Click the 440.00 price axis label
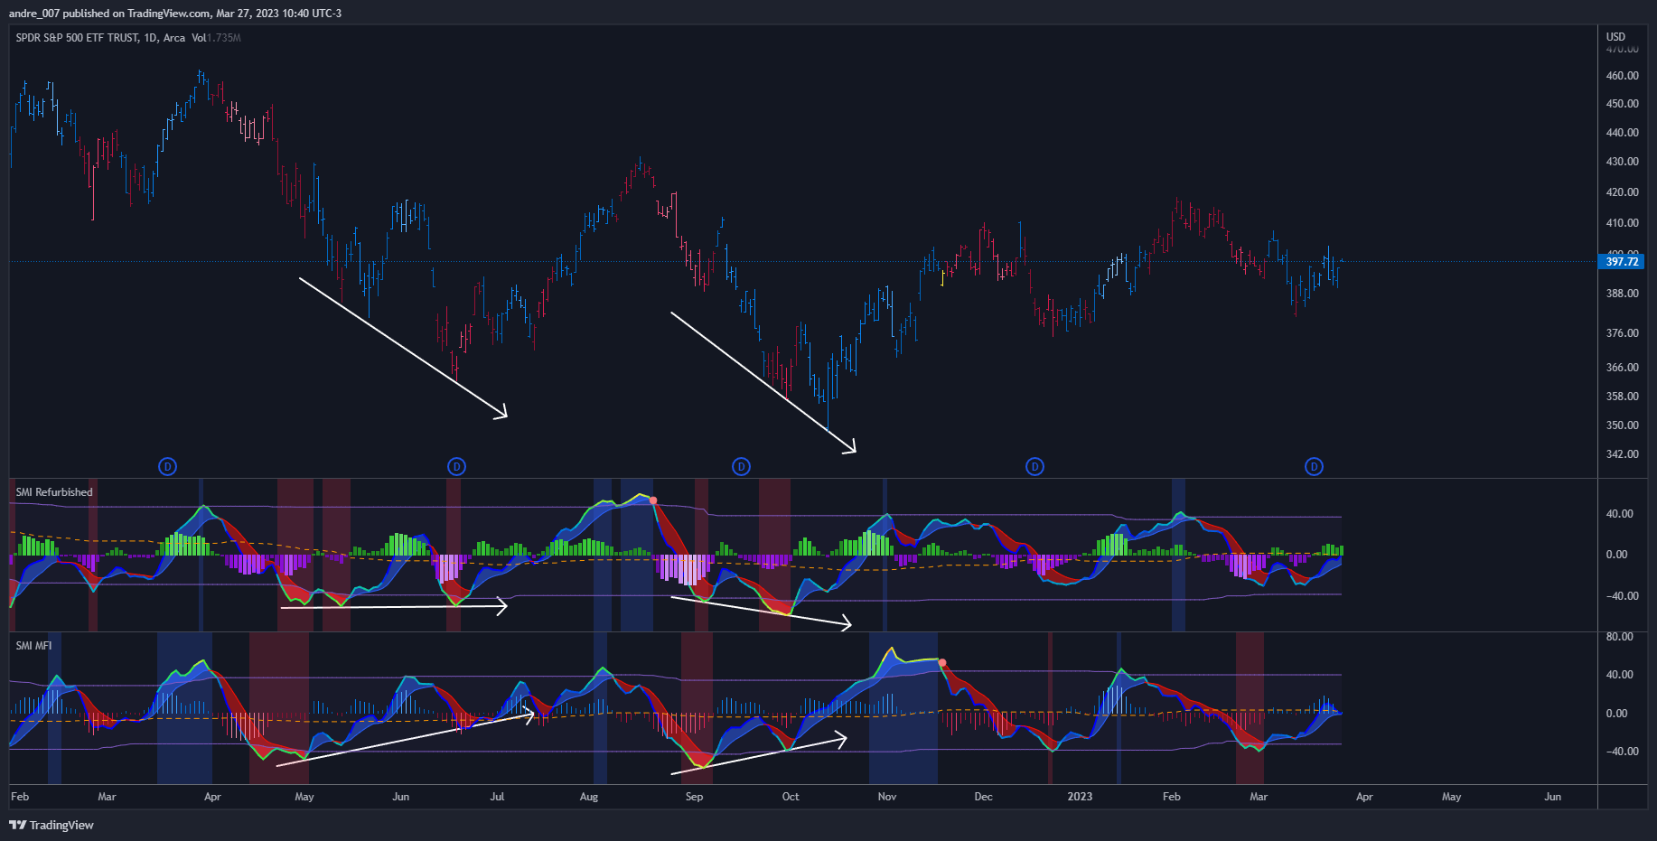 [1622, 133]
